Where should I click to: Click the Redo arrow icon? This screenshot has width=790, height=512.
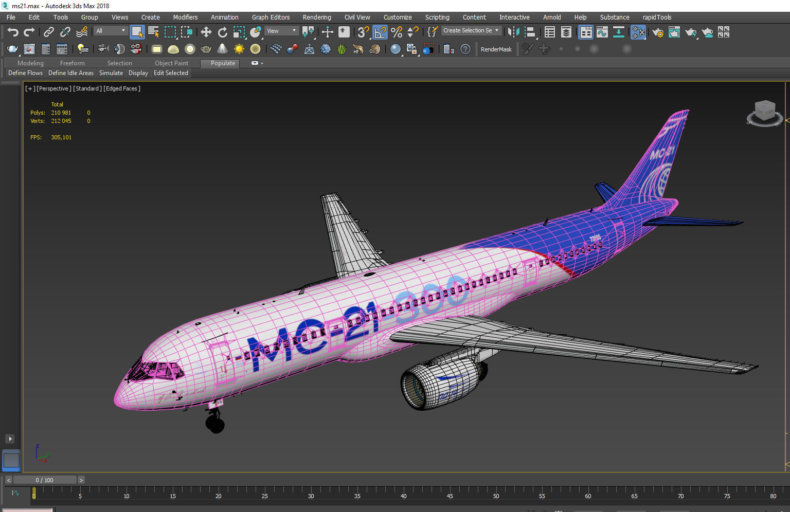(29, 32)
